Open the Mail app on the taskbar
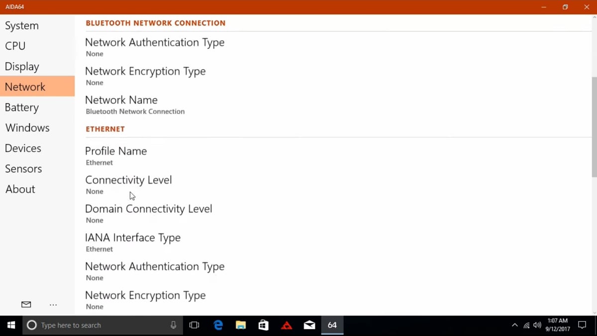Screen dimensions: 597x336 tap(309, 325)
